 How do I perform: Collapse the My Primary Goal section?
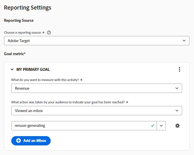12,69
